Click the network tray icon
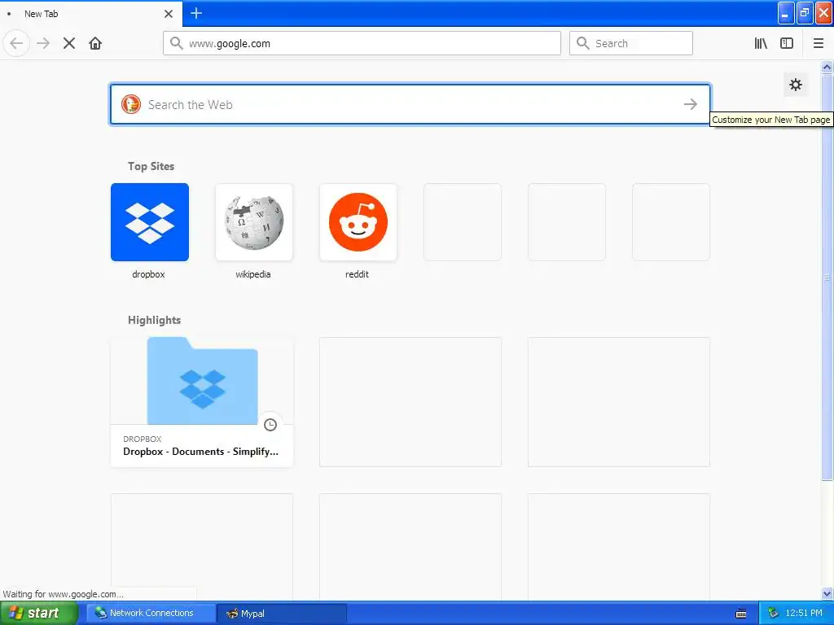Viewport: 834px width, 625px height. (774, 613)
